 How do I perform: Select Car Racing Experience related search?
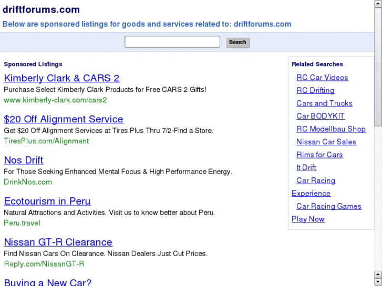coord(316,181)
